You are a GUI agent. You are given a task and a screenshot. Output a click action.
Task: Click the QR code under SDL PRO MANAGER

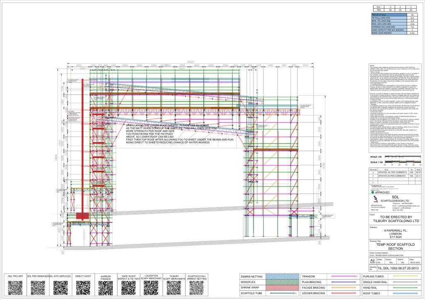(38, 288)
